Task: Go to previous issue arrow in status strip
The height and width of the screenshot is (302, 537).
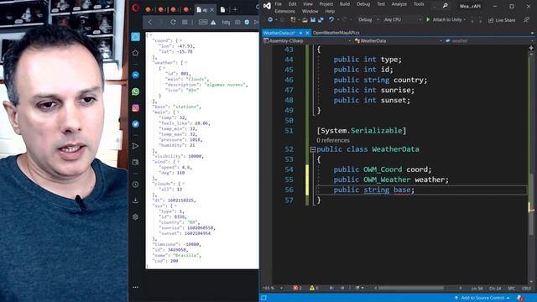Action: click(x=331, y=288)
